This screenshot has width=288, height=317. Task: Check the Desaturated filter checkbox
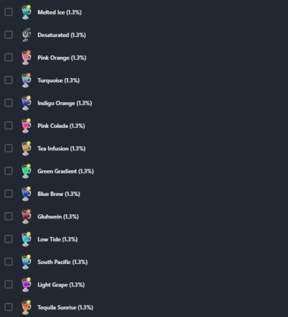(x=9, y=35)
